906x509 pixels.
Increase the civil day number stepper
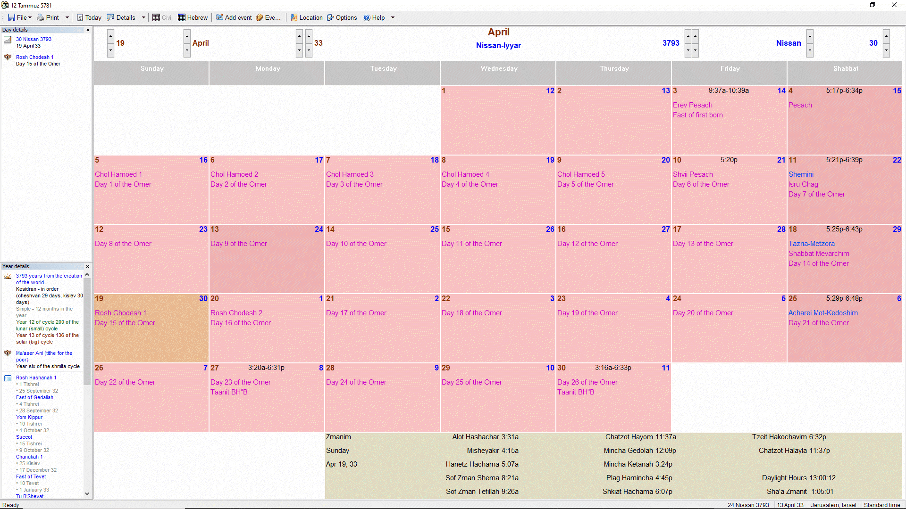click(x=110, y=36)
